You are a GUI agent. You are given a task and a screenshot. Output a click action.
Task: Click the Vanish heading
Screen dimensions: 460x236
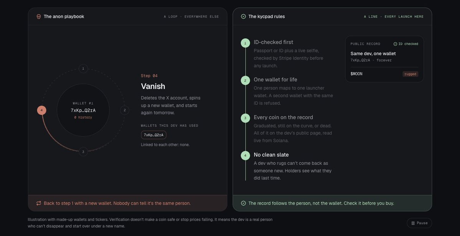[x=153, y=86]
